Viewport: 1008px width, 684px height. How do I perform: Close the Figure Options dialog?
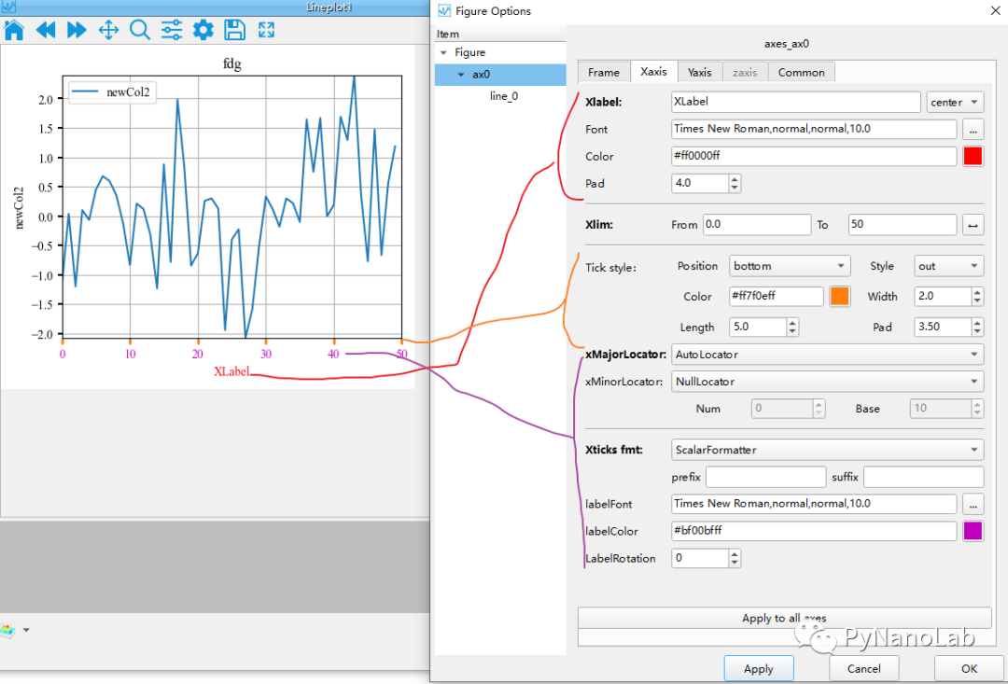995,10
